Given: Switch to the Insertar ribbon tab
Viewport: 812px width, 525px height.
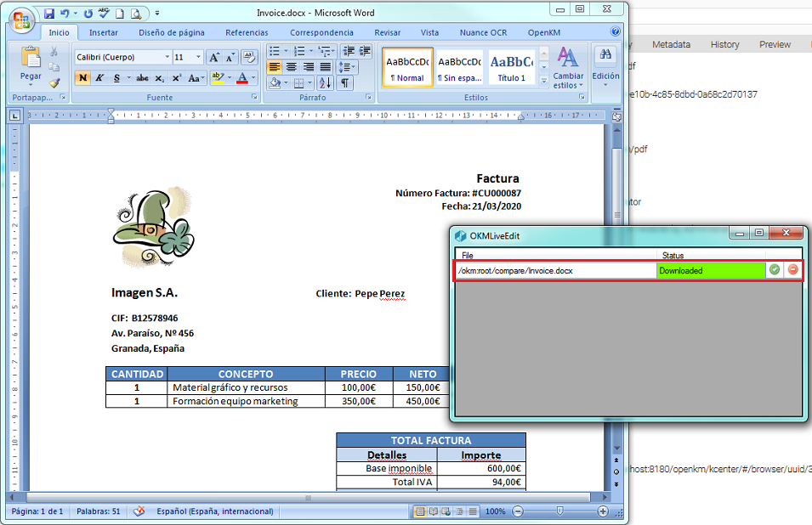Looking at the screenshot, I should (x=104, y=32).
